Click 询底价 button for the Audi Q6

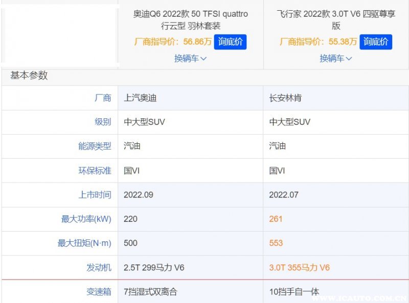[230, 42]
